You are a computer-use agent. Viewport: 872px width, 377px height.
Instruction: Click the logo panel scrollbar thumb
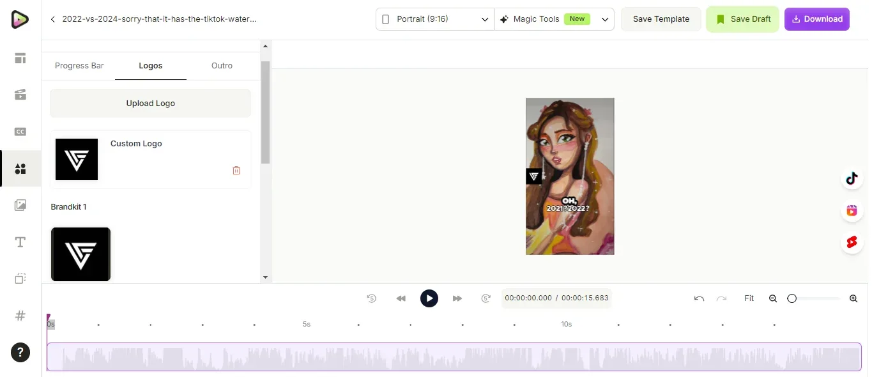pos(266,112)
